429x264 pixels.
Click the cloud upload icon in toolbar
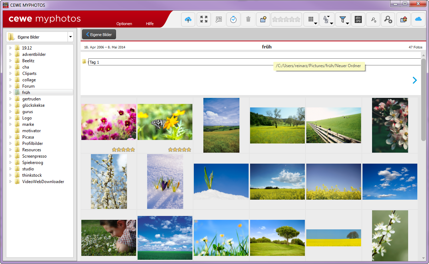[188, 20]
